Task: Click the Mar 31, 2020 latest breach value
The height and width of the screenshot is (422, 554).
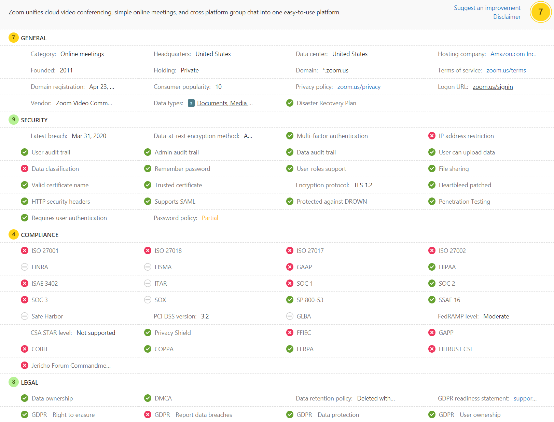Action: point(89,136)
